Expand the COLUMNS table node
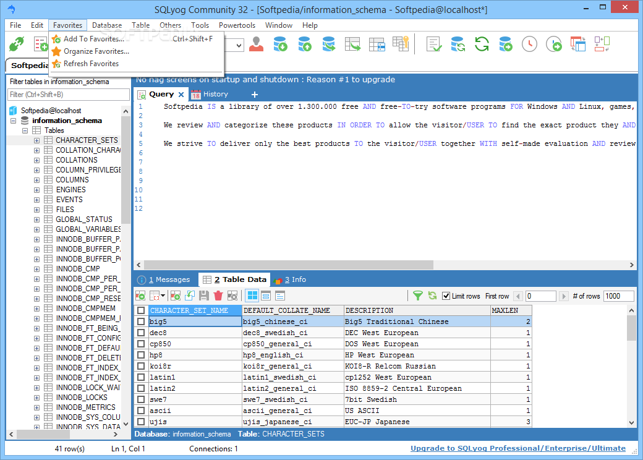 point(36,179)
